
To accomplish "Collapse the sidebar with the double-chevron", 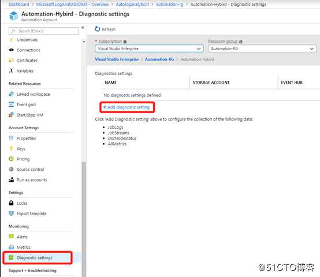I will point(83,28).
